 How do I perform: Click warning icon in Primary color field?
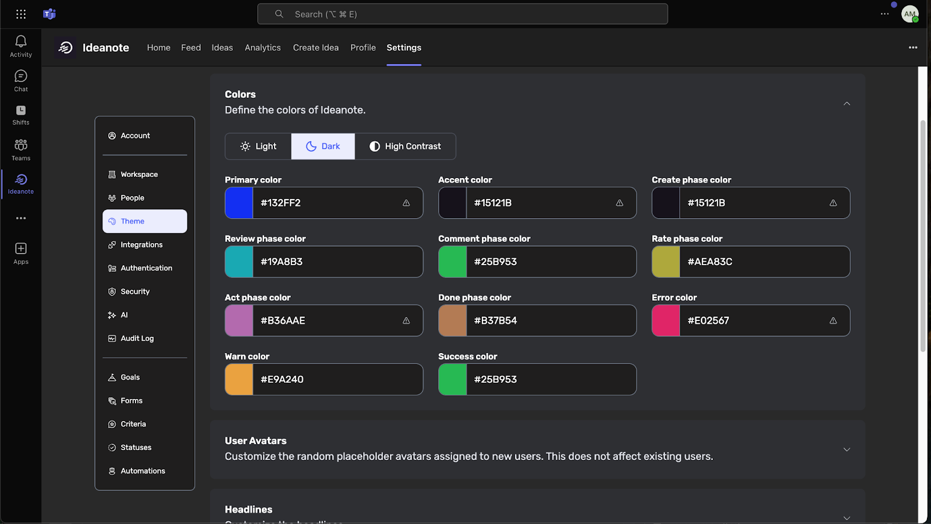point(406,203)
